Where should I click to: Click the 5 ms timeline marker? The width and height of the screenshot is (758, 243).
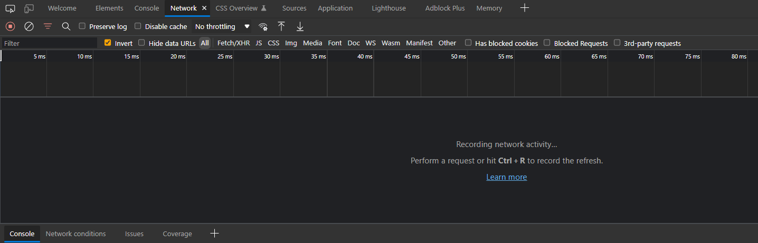click(40, 56)
